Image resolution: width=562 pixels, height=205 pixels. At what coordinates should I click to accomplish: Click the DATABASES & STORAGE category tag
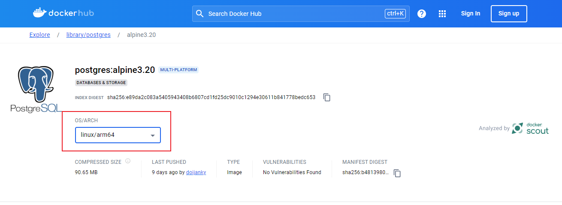(x=101, y=82)
